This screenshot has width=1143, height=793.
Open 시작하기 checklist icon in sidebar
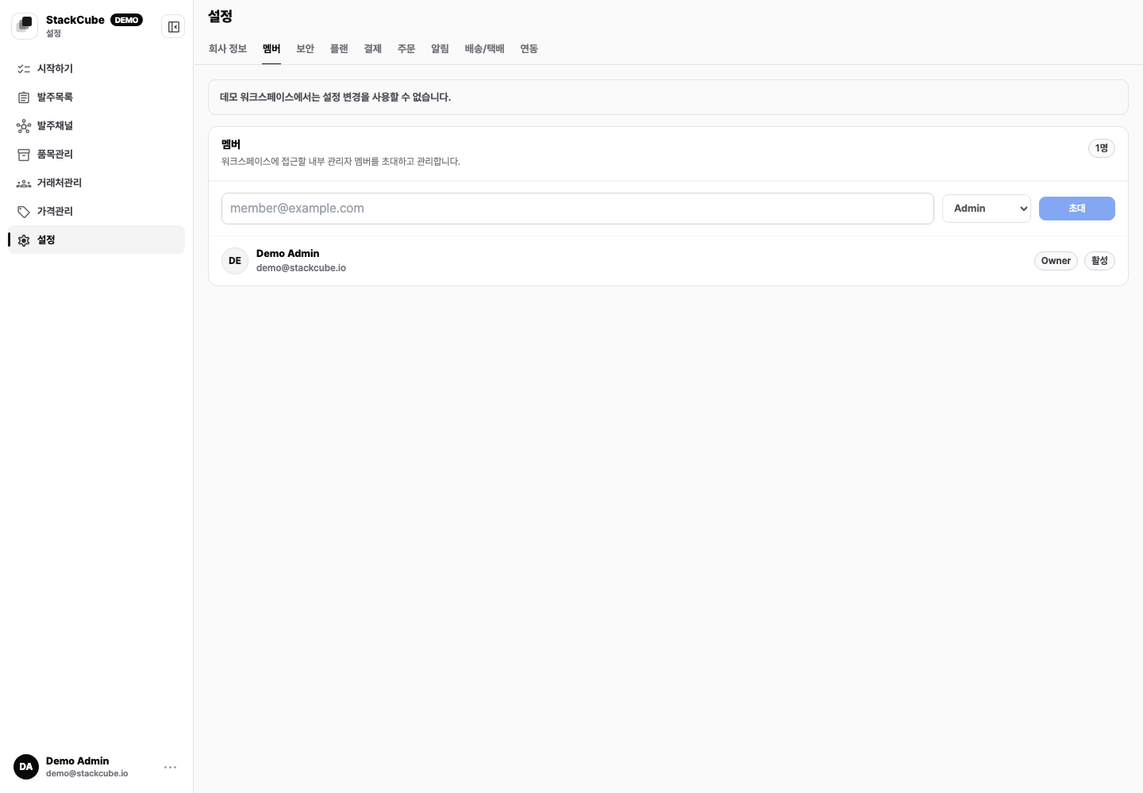coord(24,69)
